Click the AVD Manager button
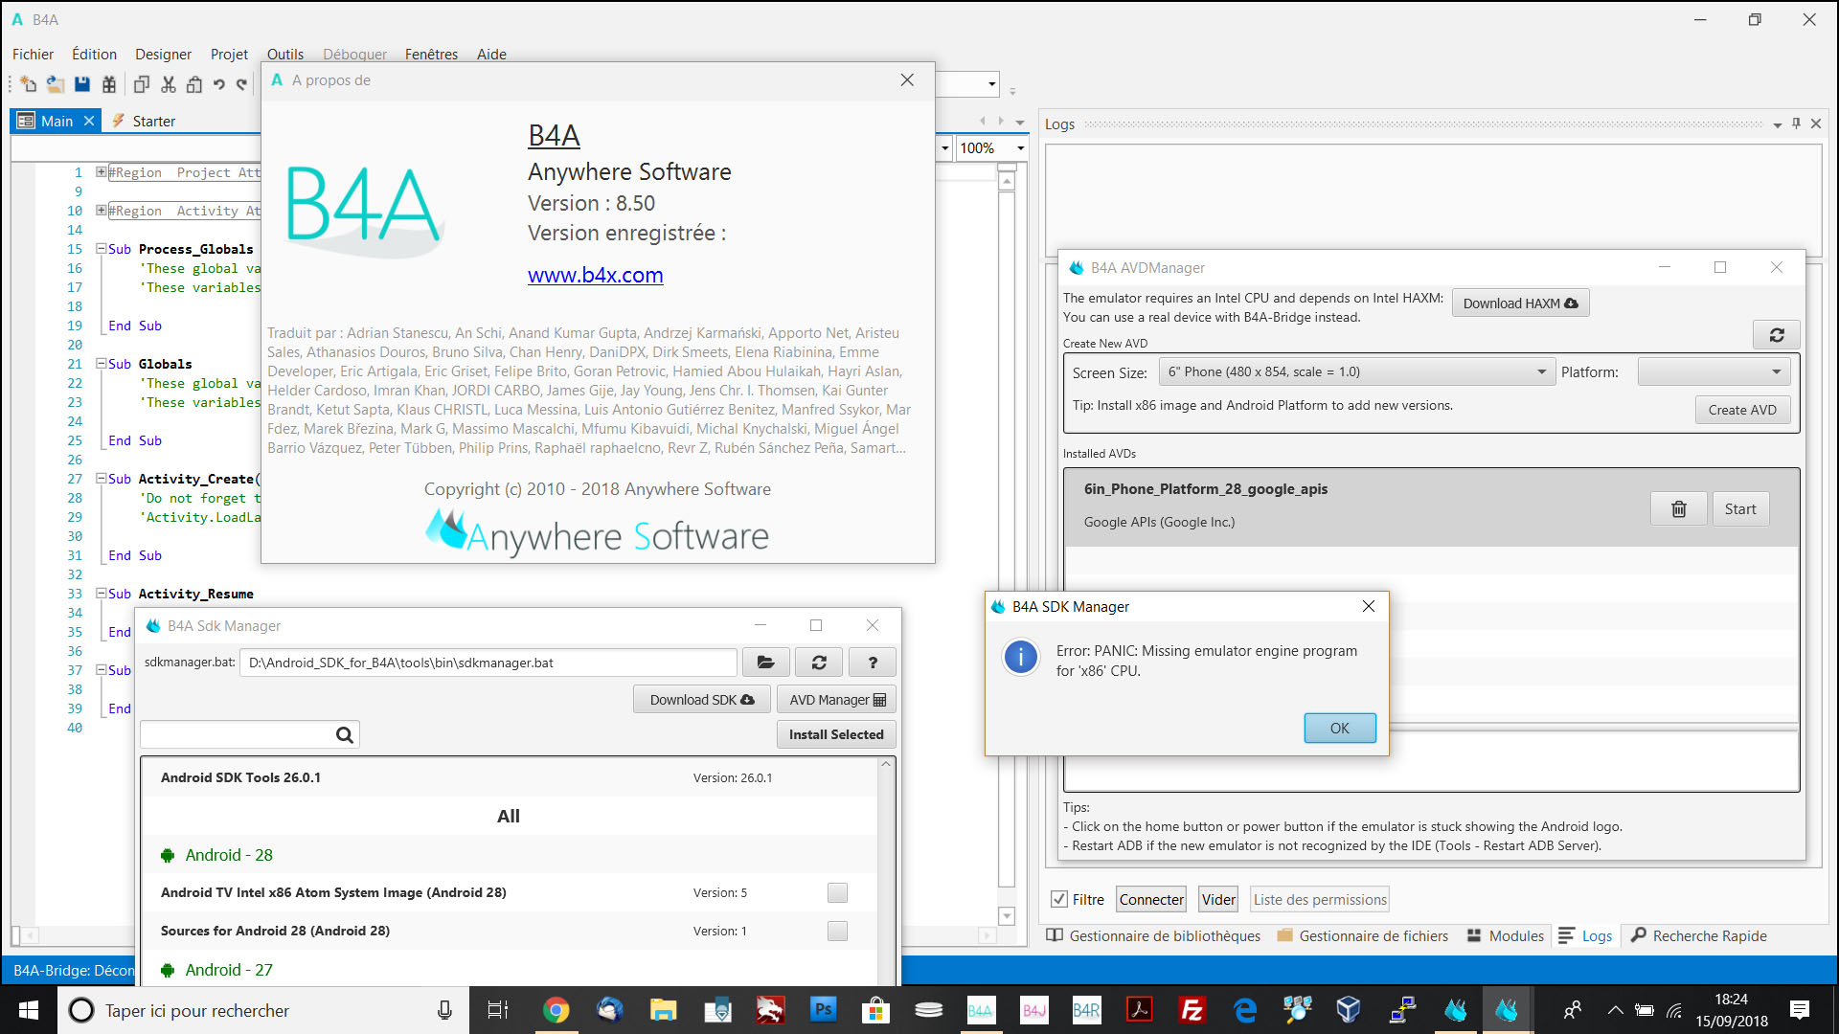This screenshot has height=1034, width=1839. (x=836, y=700)
